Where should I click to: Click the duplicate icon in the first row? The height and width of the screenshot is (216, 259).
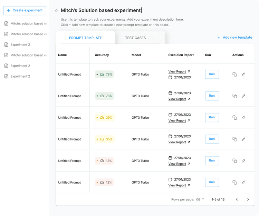(234, 75)
